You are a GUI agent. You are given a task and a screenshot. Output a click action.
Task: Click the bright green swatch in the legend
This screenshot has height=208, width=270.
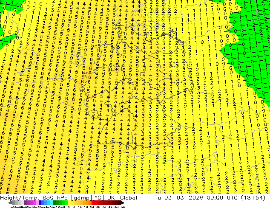[x=66, y=202]
